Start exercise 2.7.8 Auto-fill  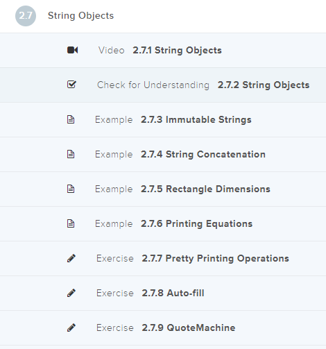(x=163, y=293)
